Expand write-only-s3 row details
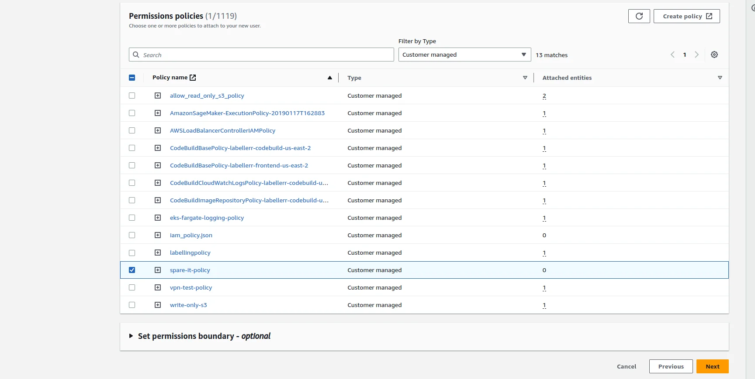Image resolution: width=755 pixels, height=379 pixels. 158,305
